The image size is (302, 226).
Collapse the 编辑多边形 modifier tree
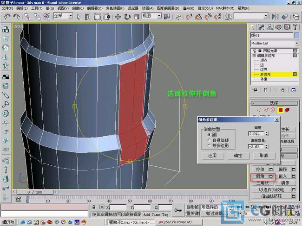click(x=254, y=56)
